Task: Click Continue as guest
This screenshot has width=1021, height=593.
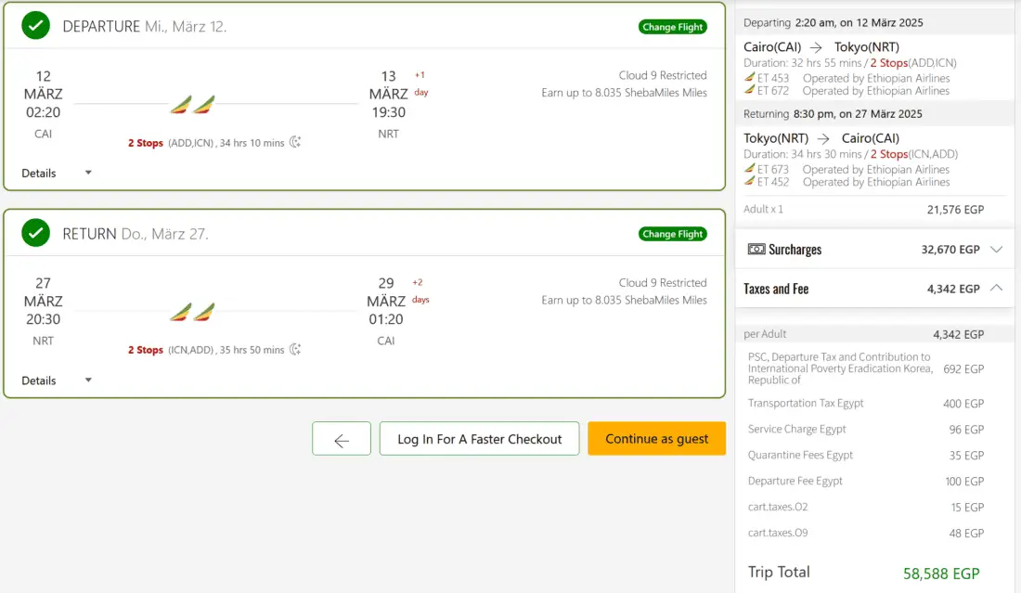Action: 656,439
